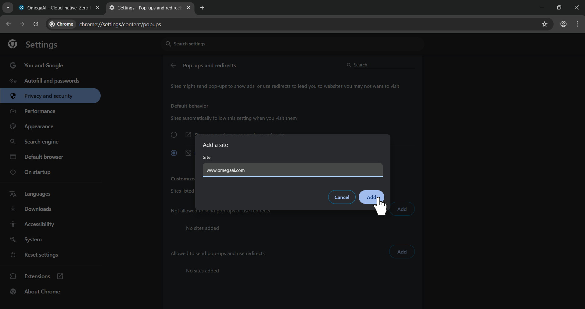The image size is (585, 309).
Task: Click the Downloads icon in sidebar
Action: (13, 209)
